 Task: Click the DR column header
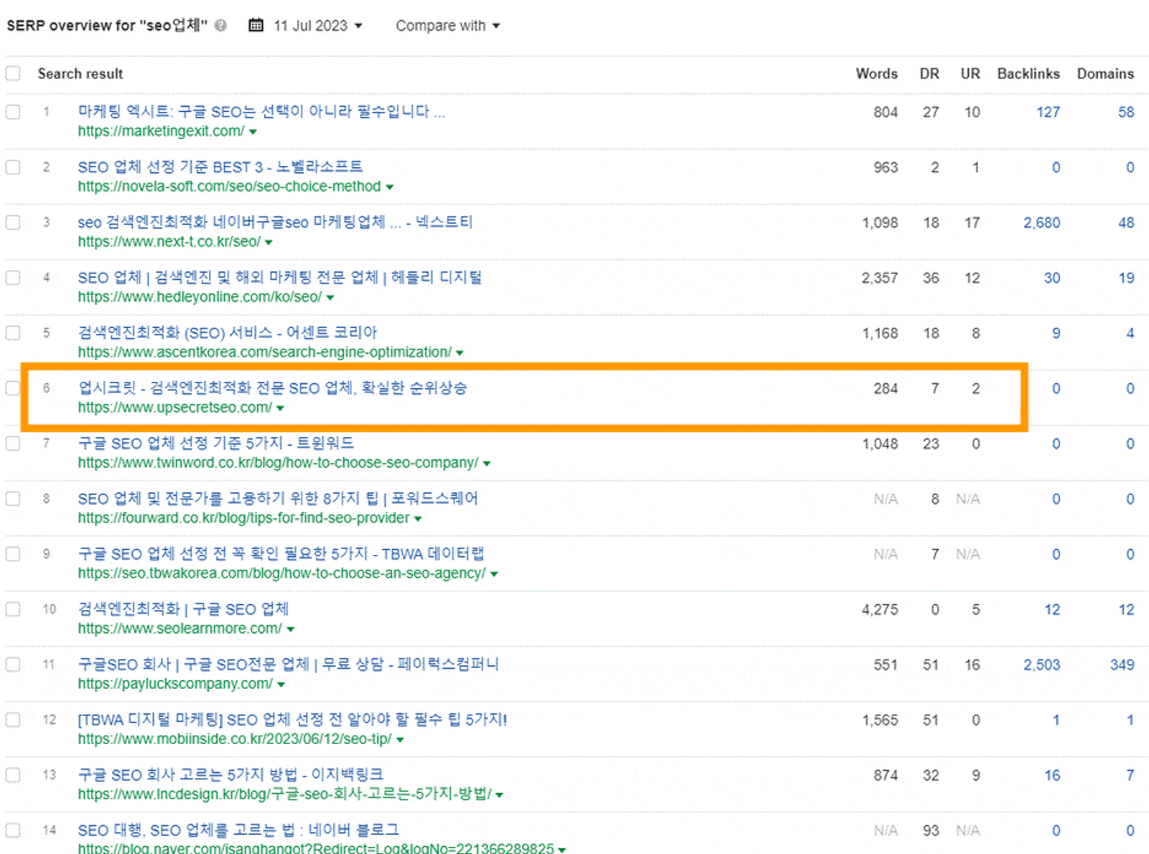[929, 73]
